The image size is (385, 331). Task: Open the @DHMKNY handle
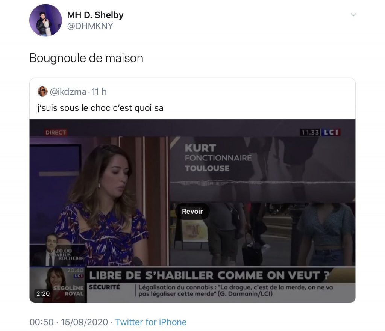90,26
